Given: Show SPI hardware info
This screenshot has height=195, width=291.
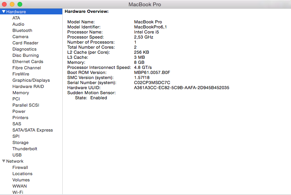Looking at the screenshot, I should 16,136.
